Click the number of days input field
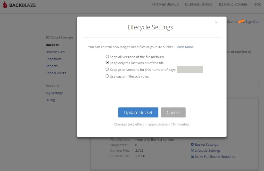Image resolution: width=264 pixels, height=171 pixels. click(x=190, y=70)
